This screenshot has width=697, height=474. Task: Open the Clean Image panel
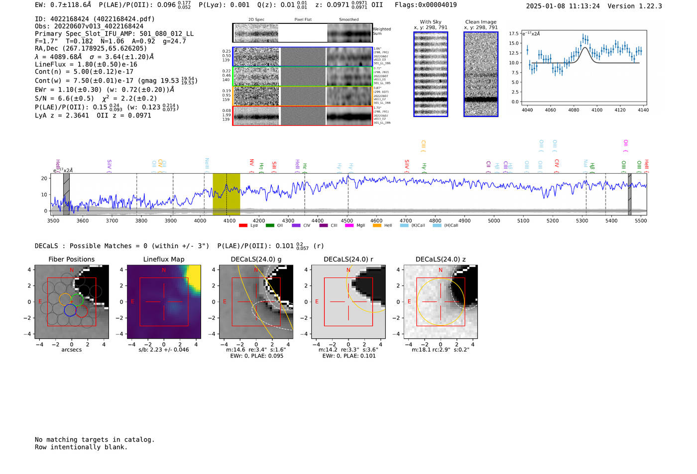[x=481, y=75]
